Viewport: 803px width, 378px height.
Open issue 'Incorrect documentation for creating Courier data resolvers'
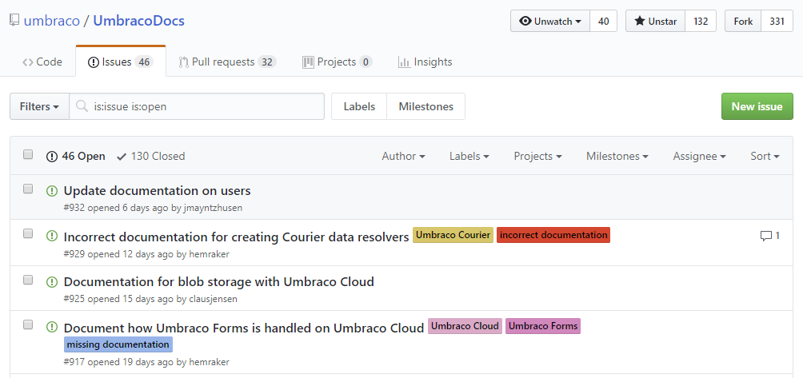click(x=236, y=237)
